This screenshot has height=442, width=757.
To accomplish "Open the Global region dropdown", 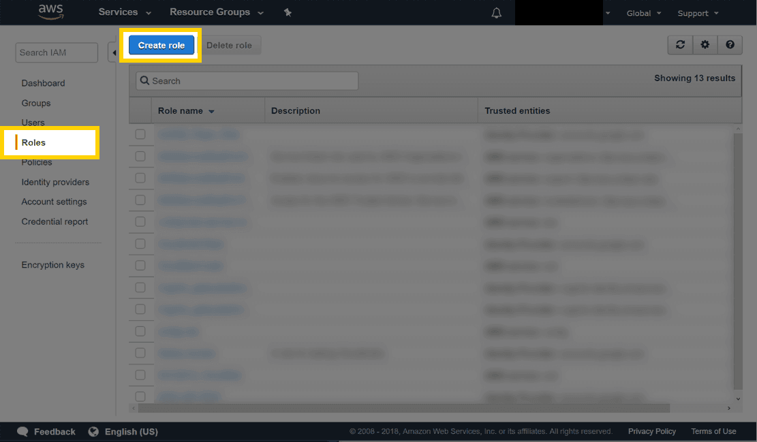I will click(643, 14).
